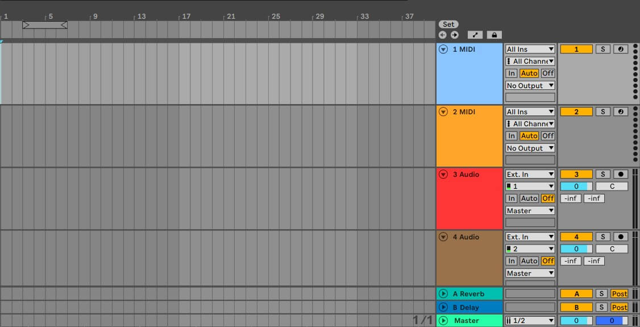
Task: Deactivate track 4 with its activator button
Action: 576,237
